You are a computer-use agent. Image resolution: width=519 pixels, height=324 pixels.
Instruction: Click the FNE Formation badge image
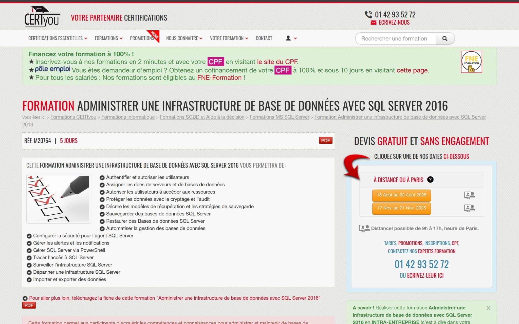tap(471, 62)
